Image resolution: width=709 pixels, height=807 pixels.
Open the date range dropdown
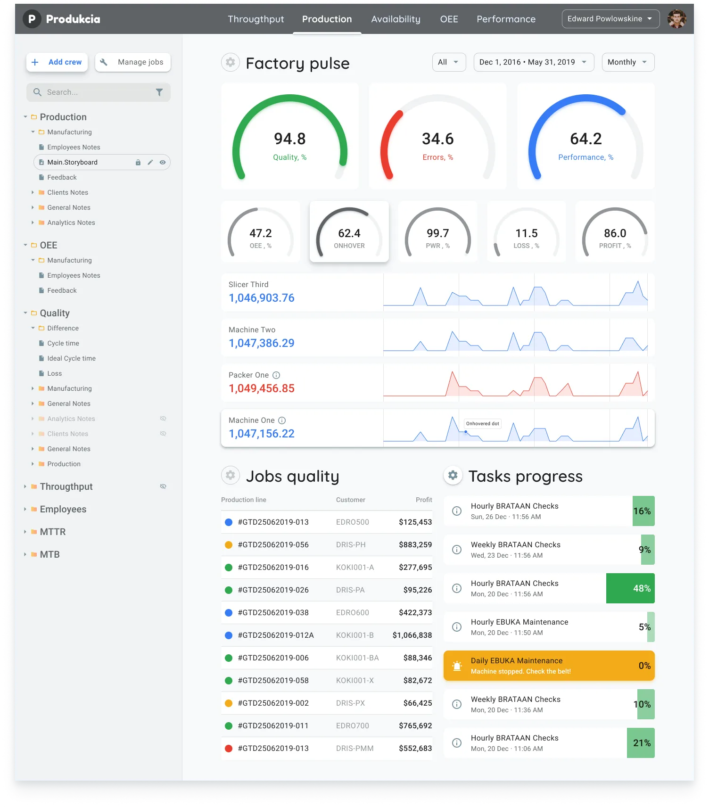coord(534,62)
